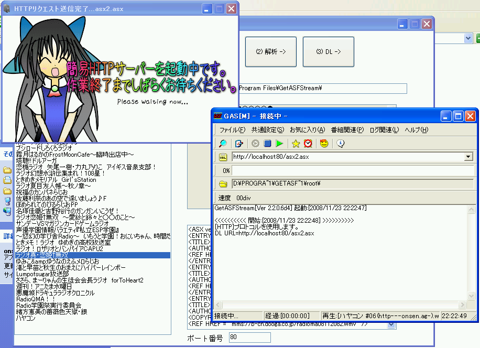This screenshot has height=348, width=480.
Task: Open 番組関連(P) menu
Action: point(347,130)
